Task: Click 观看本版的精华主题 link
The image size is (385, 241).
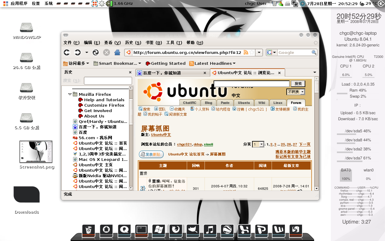Action: click(x=293, y=152)
